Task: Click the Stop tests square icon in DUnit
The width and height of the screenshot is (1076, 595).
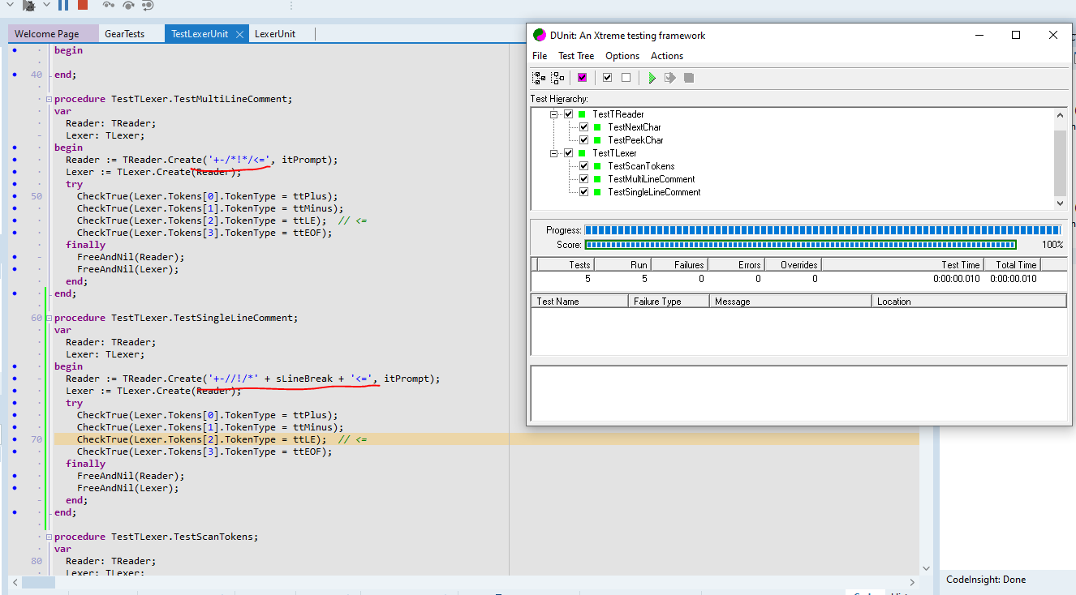Action: pos(689,78)
